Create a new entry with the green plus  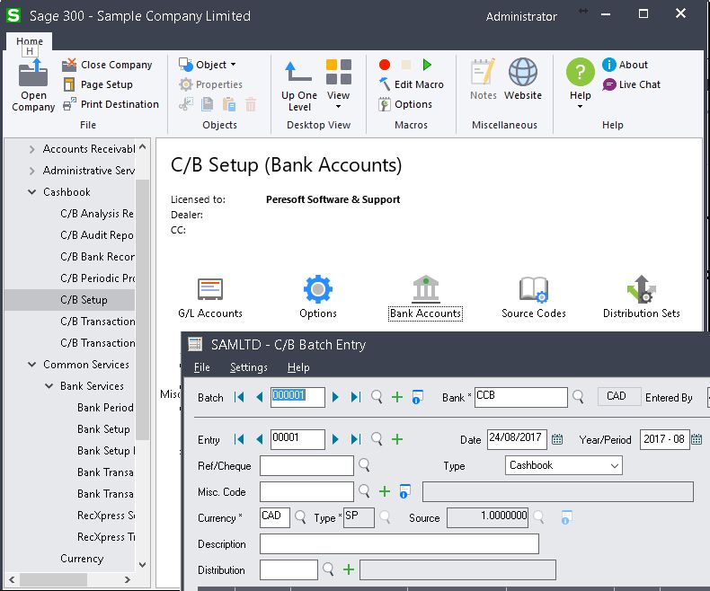click(397, 439)
